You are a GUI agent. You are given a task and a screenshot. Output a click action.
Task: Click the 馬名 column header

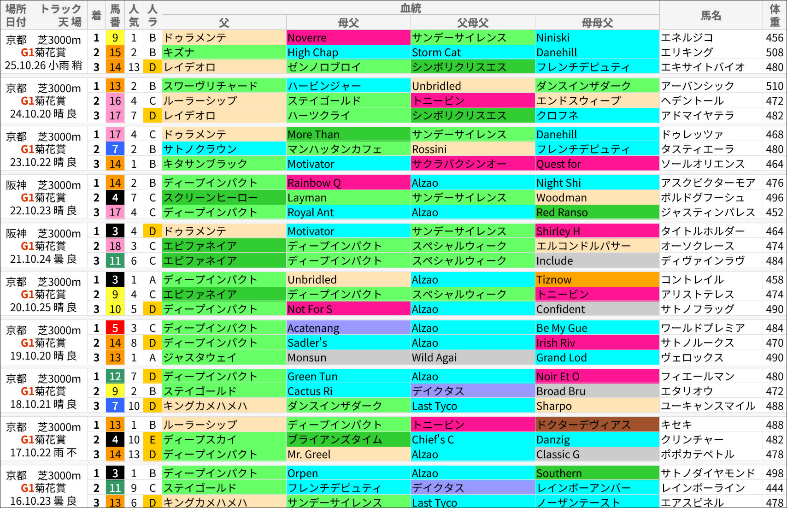pos(711,15)
